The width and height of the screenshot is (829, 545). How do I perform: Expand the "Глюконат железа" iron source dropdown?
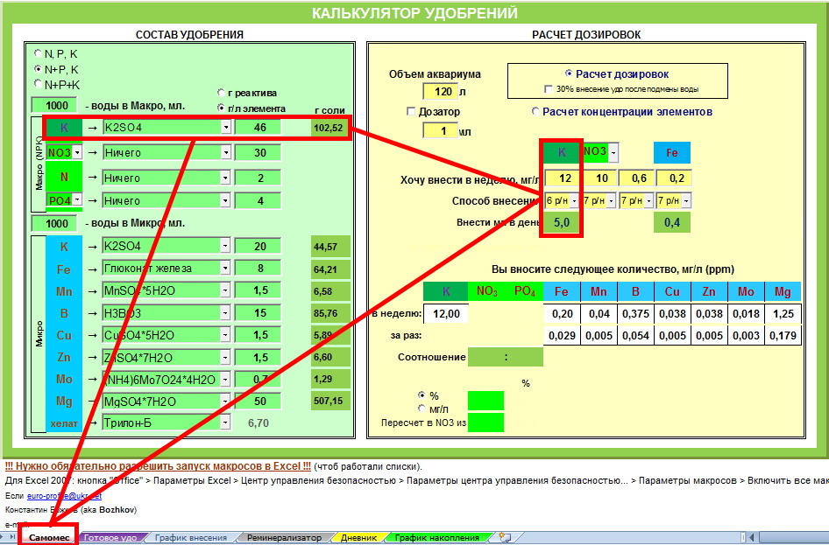(225, 268)
